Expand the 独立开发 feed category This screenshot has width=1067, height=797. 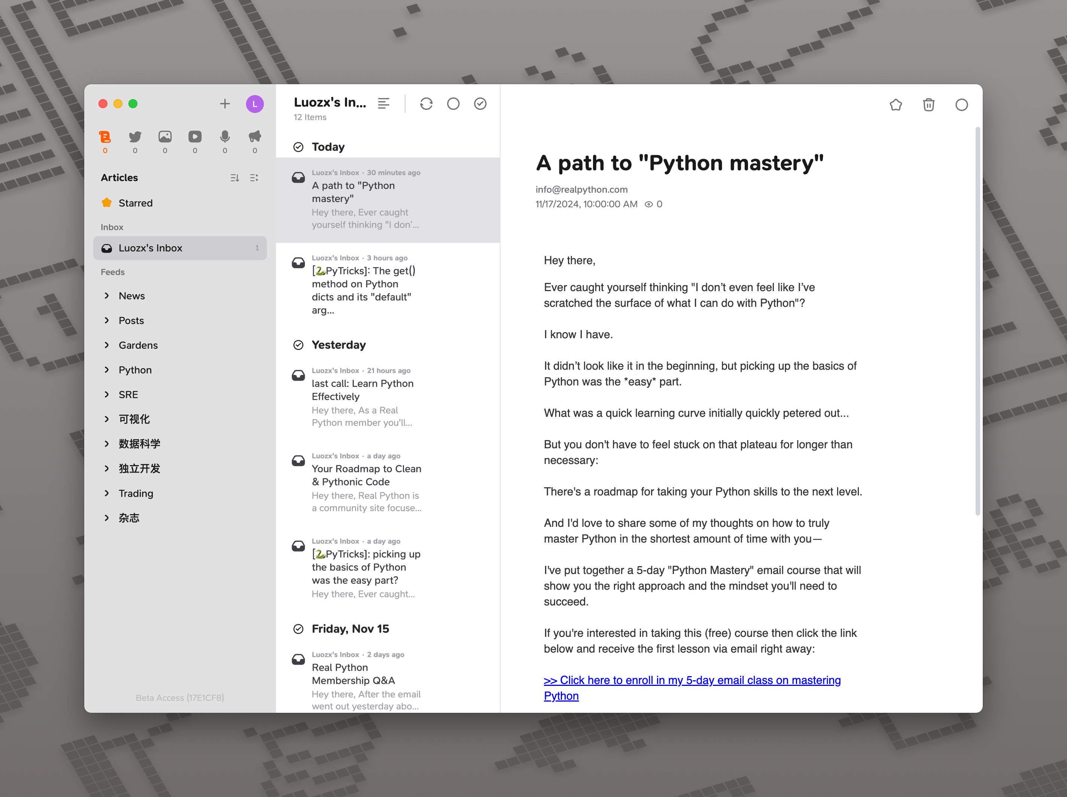point(107,468)
